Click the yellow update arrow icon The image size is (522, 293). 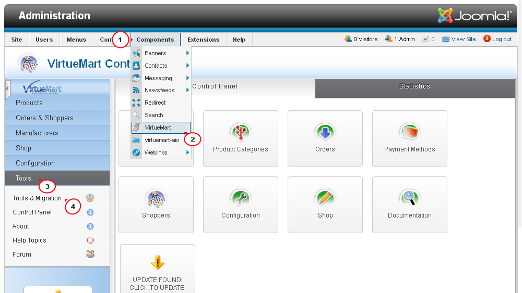click(158, 262)
